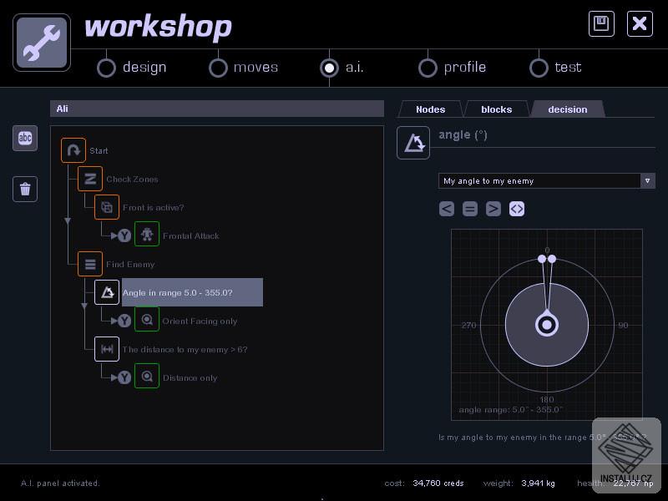Click 'The distance to my enemy > 6?' label

(x=185, y=350)
